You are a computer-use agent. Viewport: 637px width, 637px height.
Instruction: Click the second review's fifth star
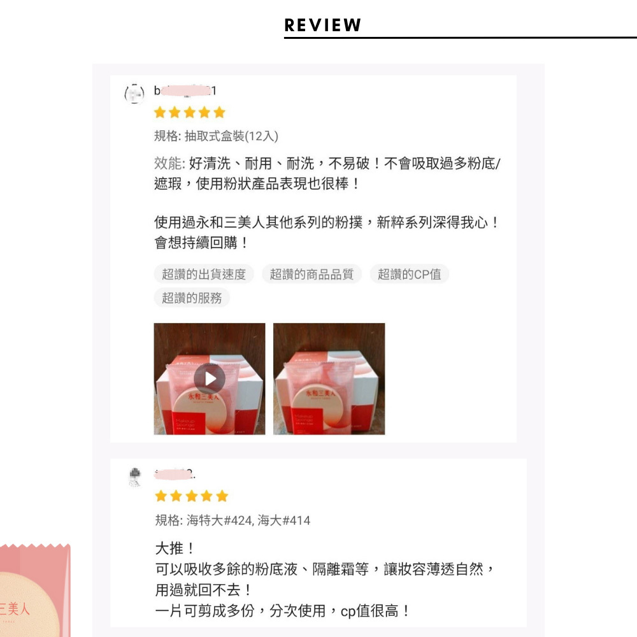(x=222, y=496)
